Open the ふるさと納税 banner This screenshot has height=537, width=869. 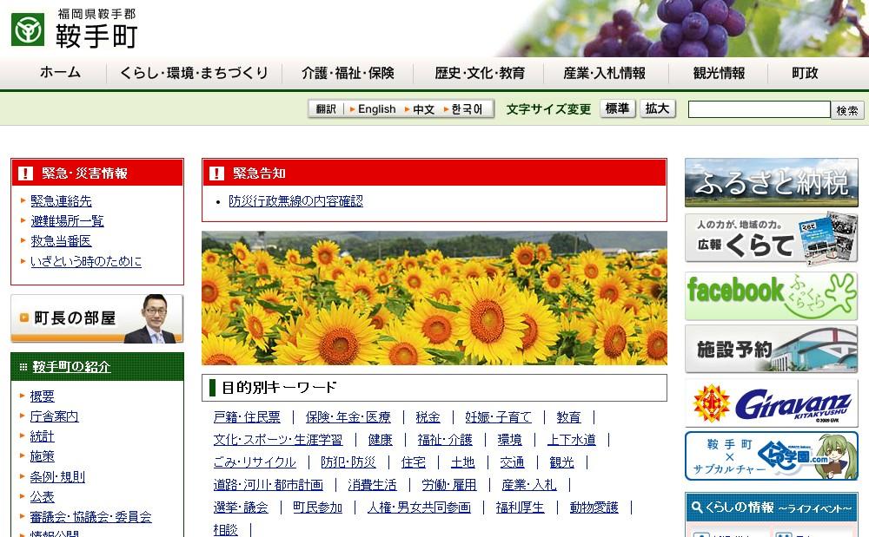point(771,182)
